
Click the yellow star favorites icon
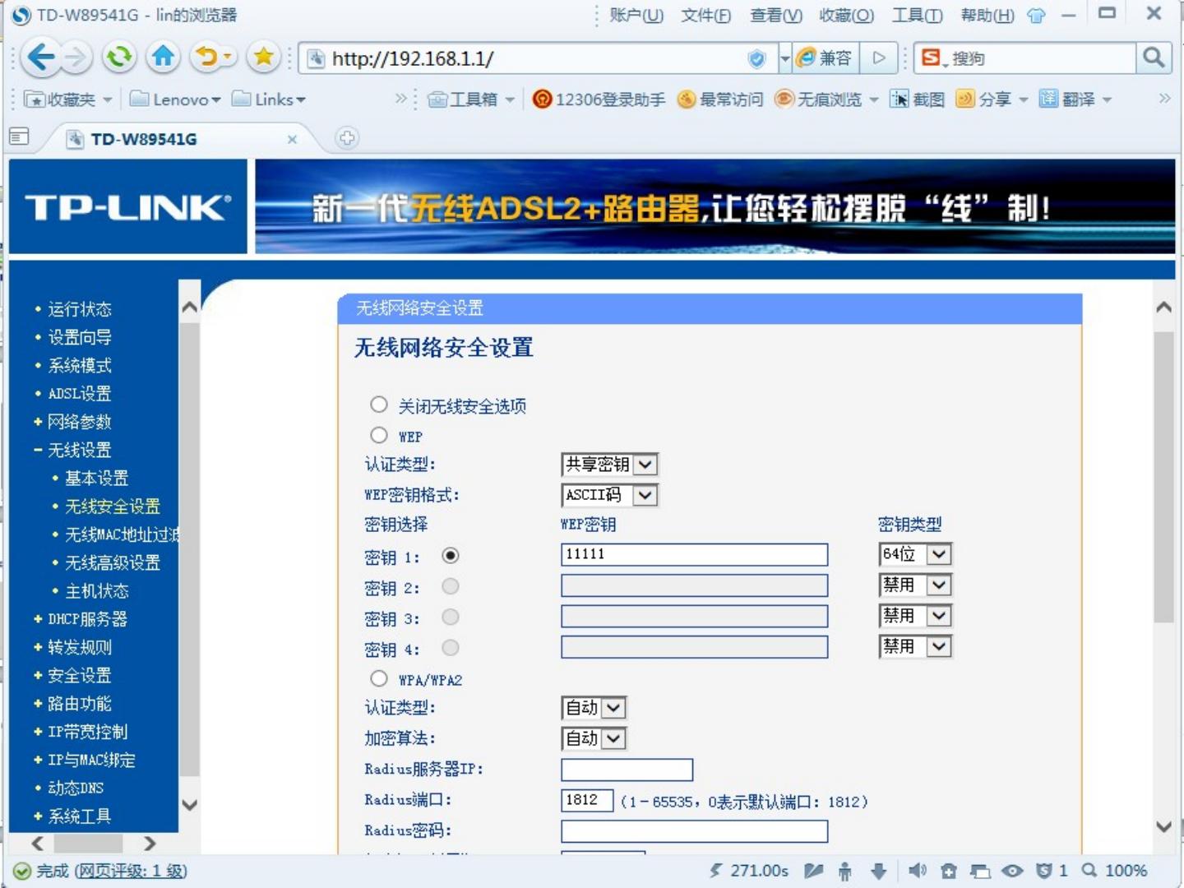(x=263, y=58)
